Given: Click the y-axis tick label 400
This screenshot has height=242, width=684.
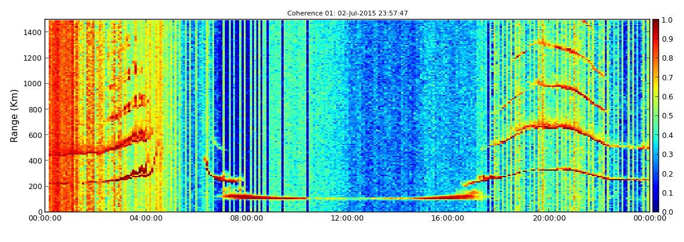Looking at the screenshot, I should (35, 161).
